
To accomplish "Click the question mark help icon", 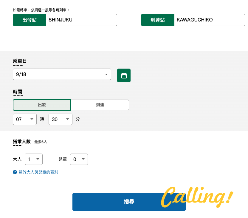I will (x=15, y=172).
